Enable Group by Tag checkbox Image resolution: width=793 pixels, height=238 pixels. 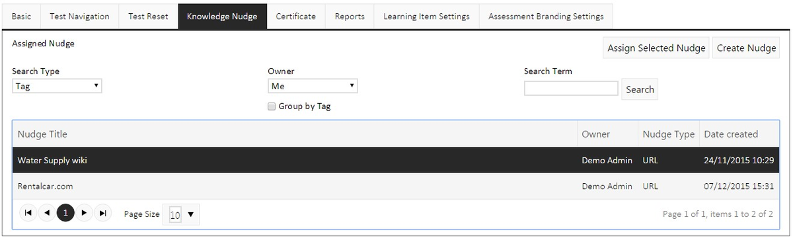tap(272, 106)
